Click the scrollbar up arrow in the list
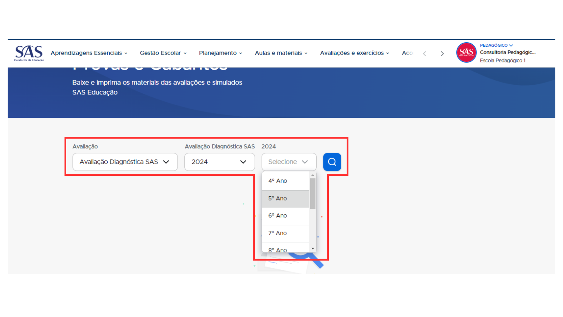This screenshot has height=317, width=563. point(313,175)
